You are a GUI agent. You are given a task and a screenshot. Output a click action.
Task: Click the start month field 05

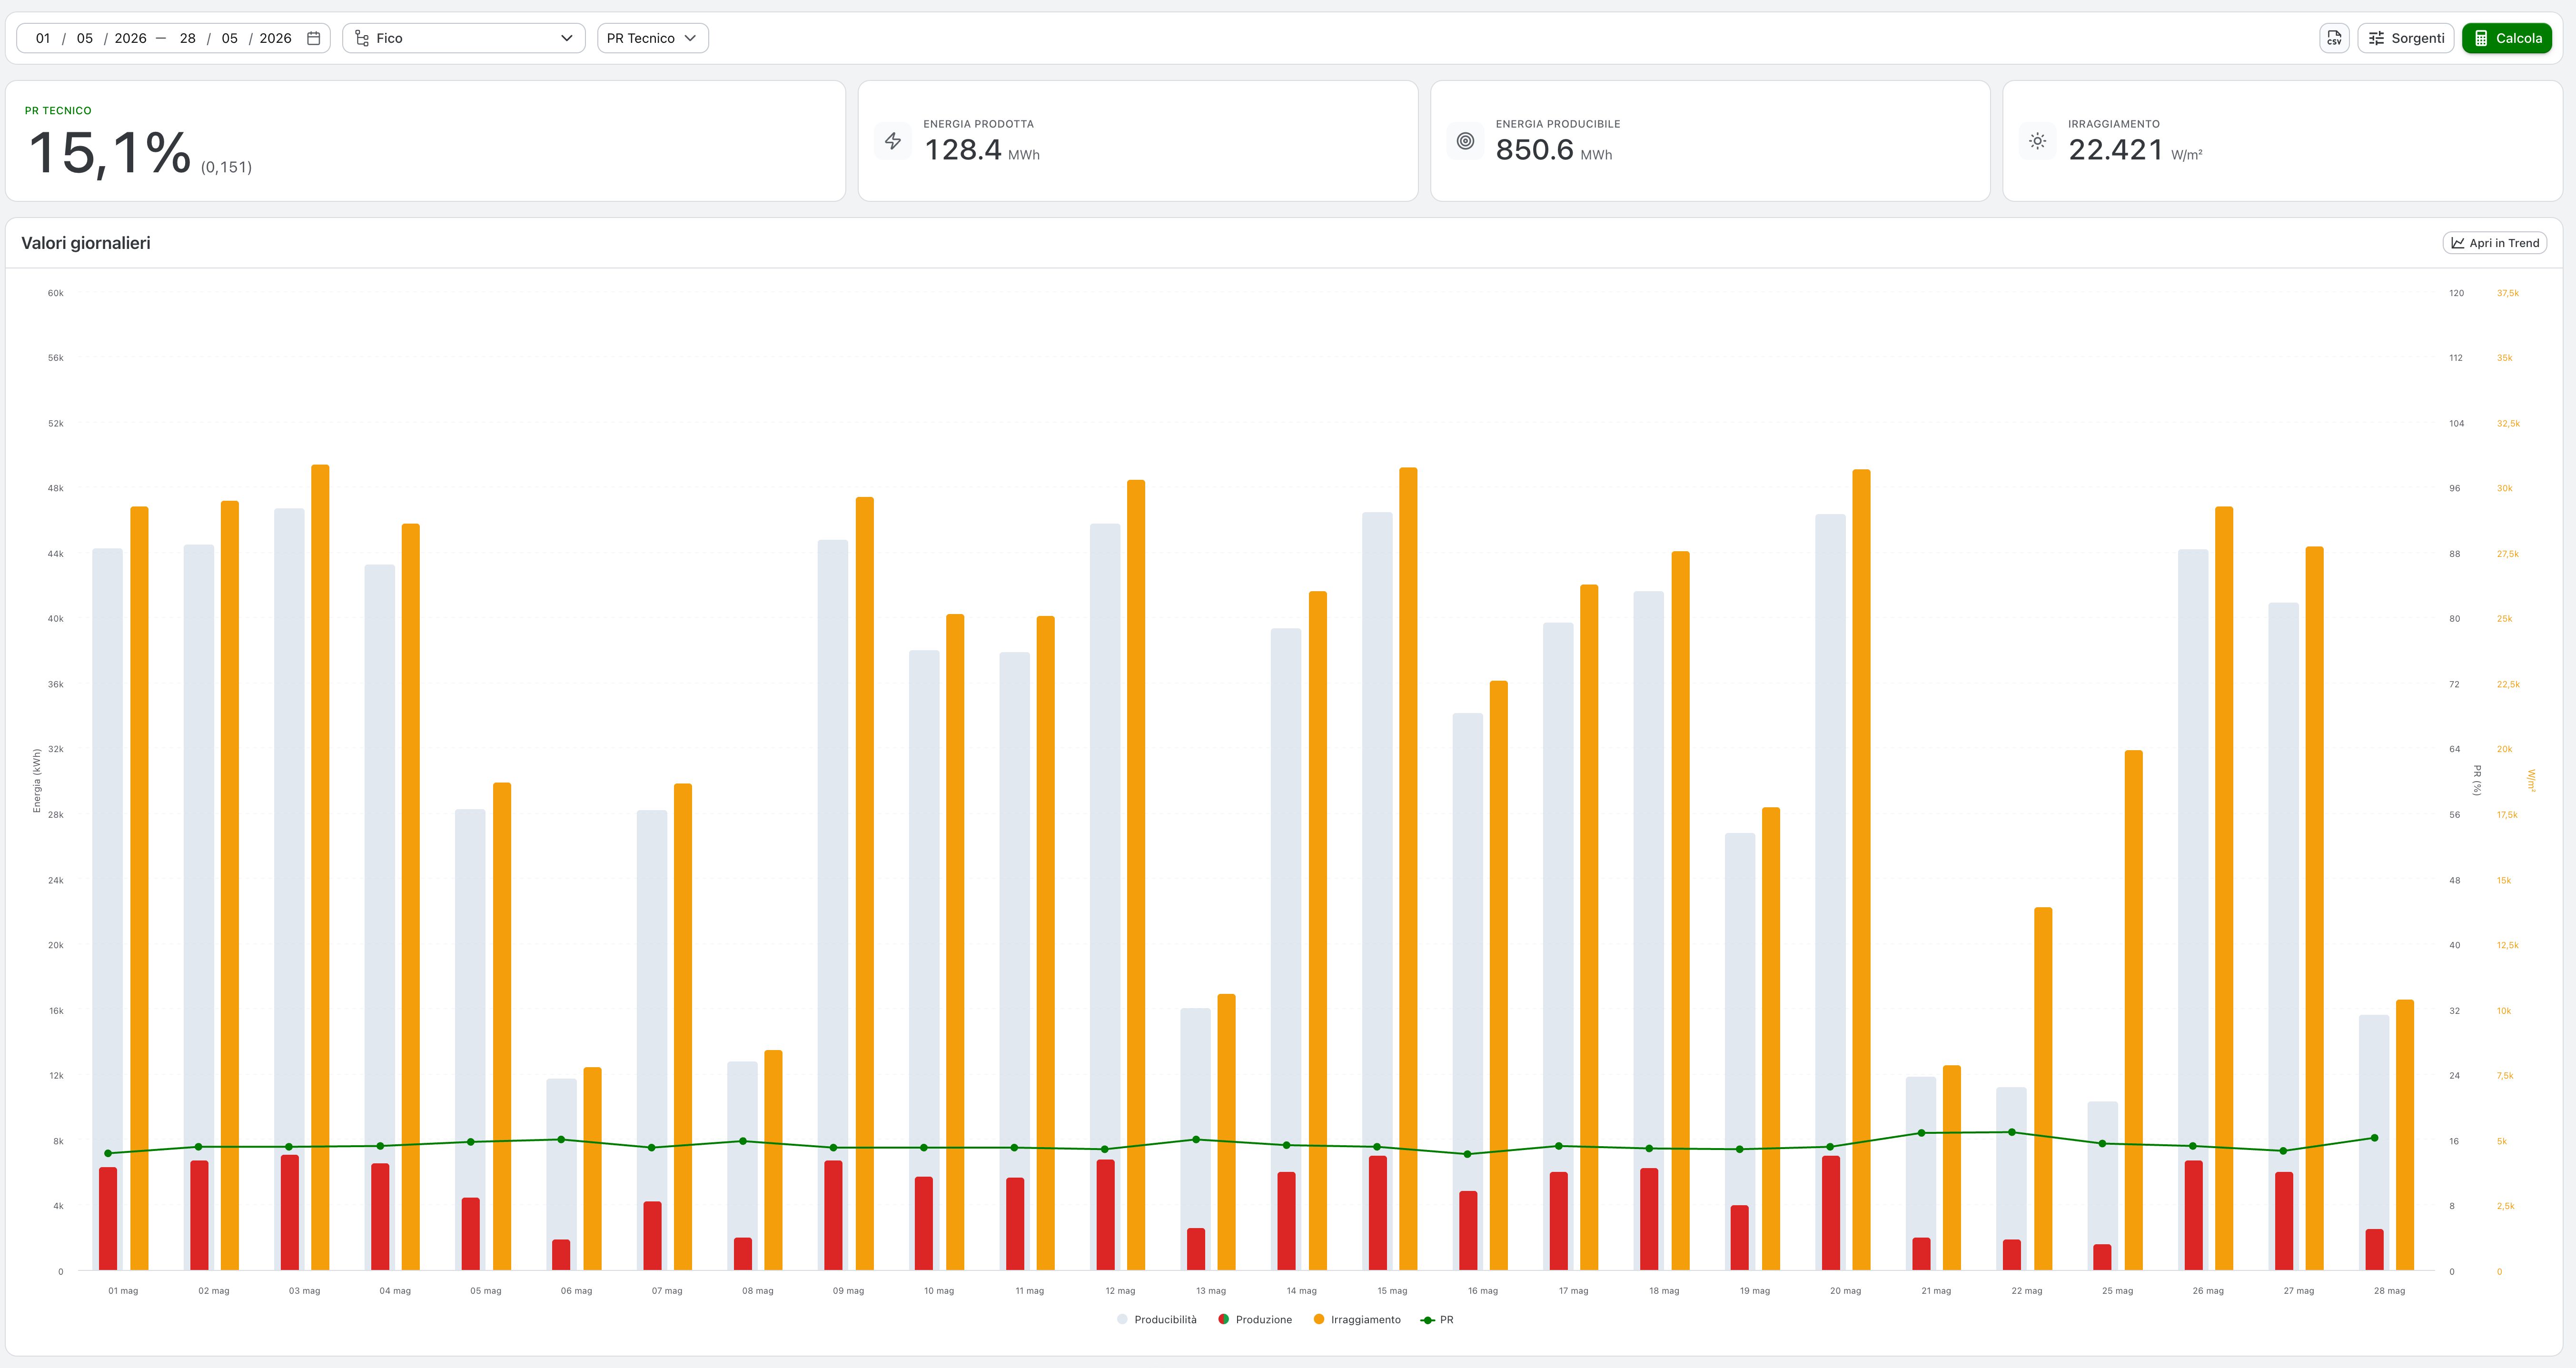coord(85,38)
